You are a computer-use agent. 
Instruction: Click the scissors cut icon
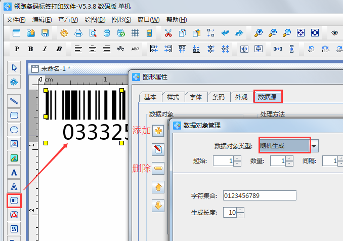pos(168,33)
